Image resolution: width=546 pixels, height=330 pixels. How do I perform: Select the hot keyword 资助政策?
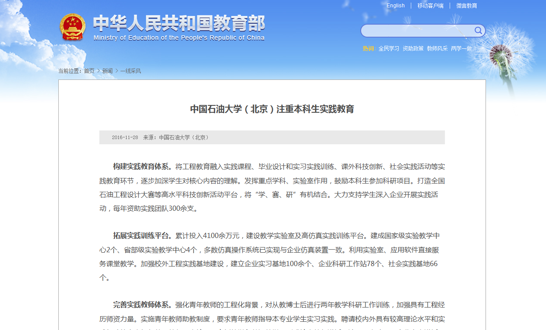(413, 48)
